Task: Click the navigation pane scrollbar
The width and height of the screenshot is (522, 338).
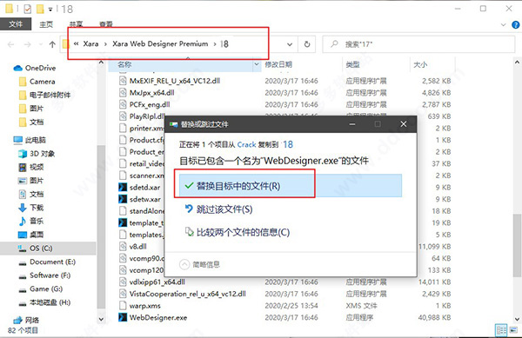Action: pyautogui.click(x=101, y=227)
